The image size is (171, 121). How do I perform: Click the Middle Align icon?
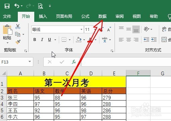129,29
